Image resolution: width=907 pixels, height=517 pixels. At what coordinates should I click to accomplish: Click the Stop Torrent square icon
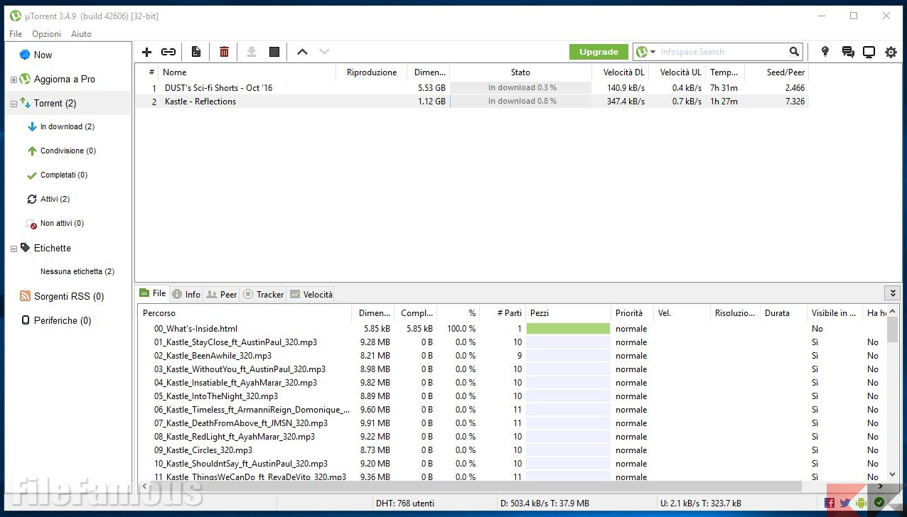274,52
